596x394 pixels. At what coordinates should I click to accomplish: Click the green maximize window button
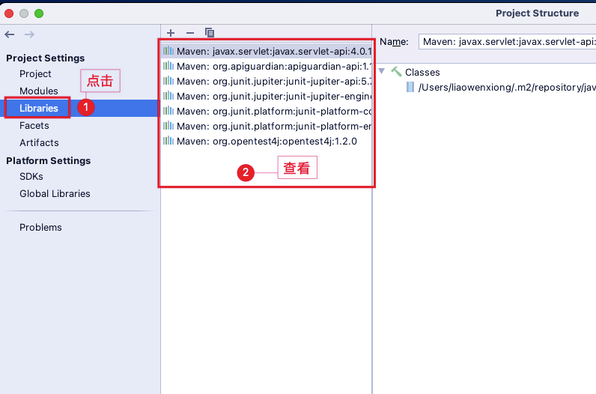[39, 13]
